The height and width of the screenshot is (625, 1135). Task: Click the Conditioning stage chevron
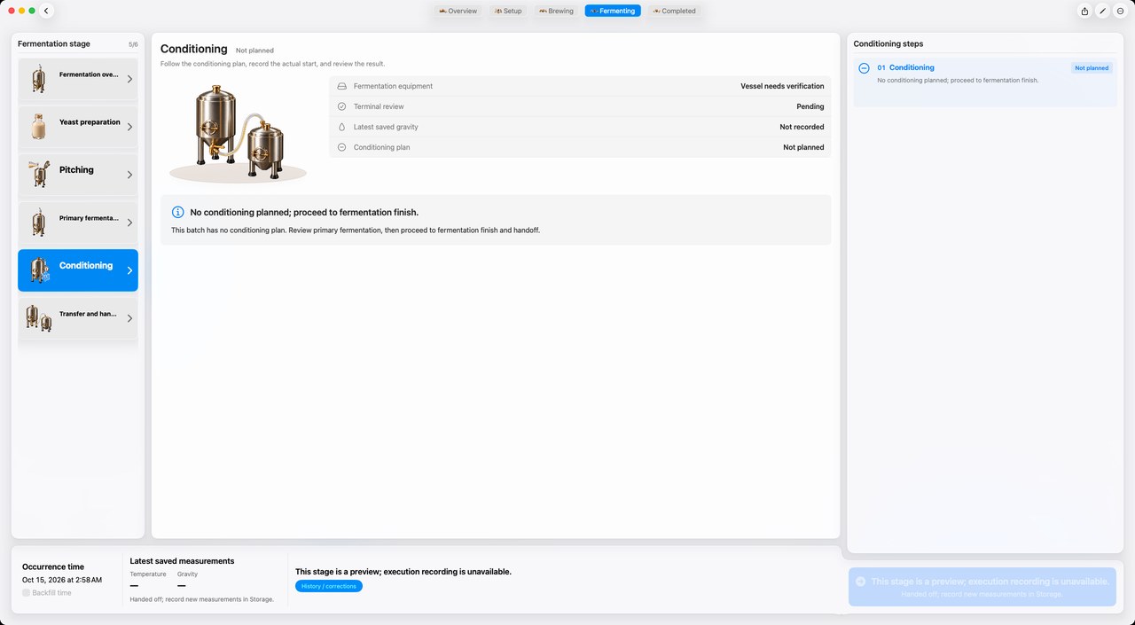click(x=129, y=270)
